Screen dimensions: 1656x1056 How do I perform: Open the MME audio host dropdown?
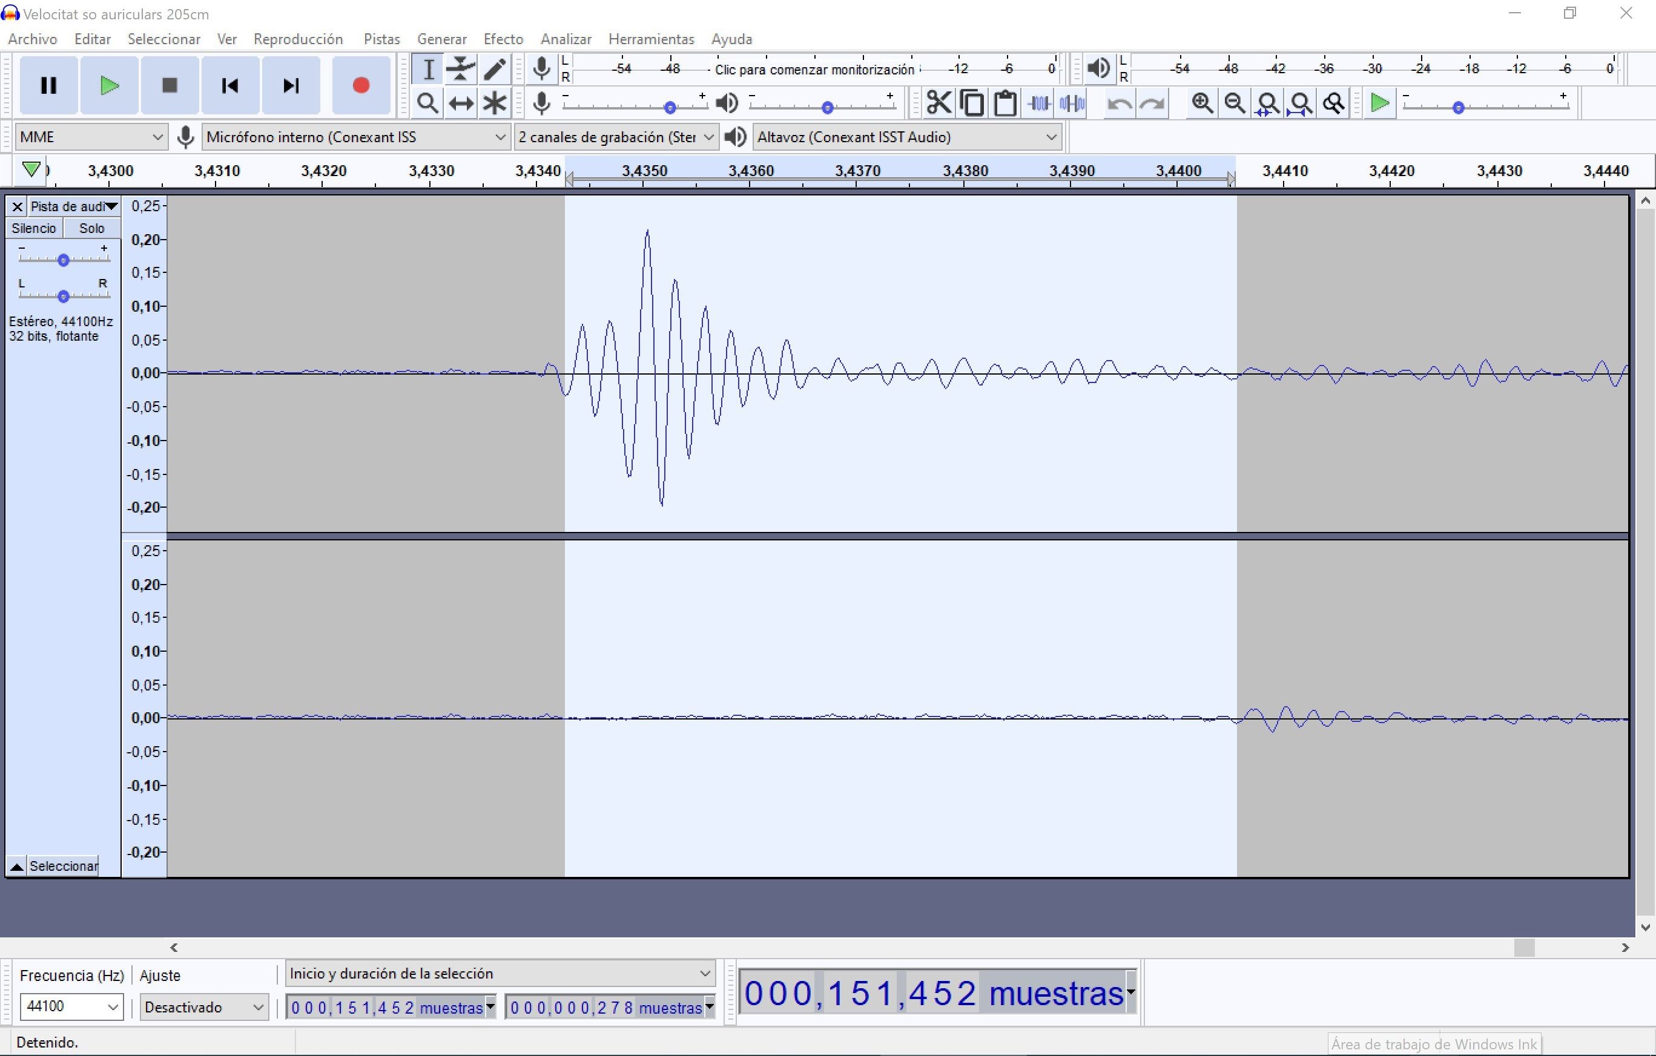[91, 137]
